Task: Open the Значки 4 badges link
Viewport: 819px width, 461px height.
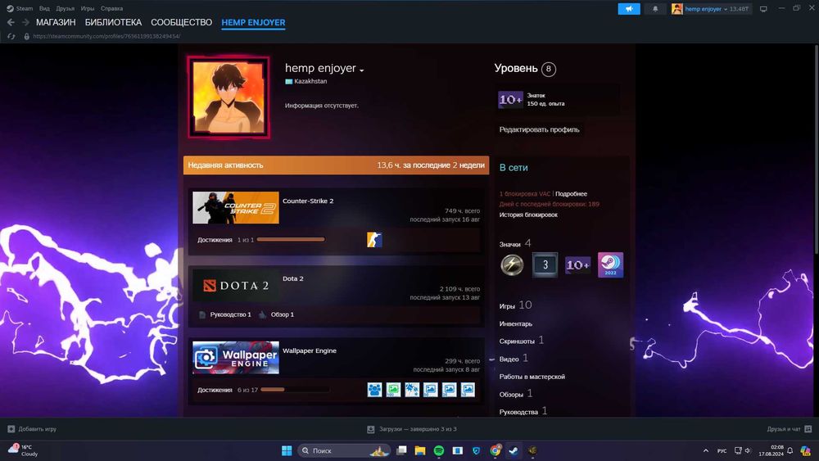Action: point(515,244)
